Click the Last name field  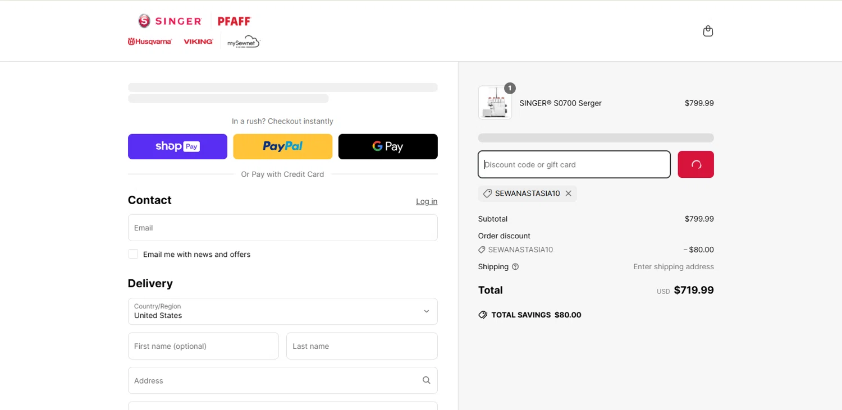pyautogui.click(x=361, y=346)
